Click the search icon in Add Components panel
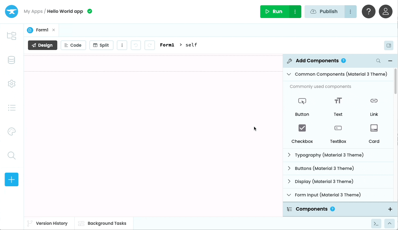 (x=378, y=61)
